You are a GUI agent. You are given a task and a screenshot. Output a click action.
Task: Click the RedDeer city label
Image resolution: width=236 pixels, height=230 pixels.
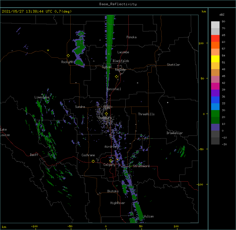[121, 70]
